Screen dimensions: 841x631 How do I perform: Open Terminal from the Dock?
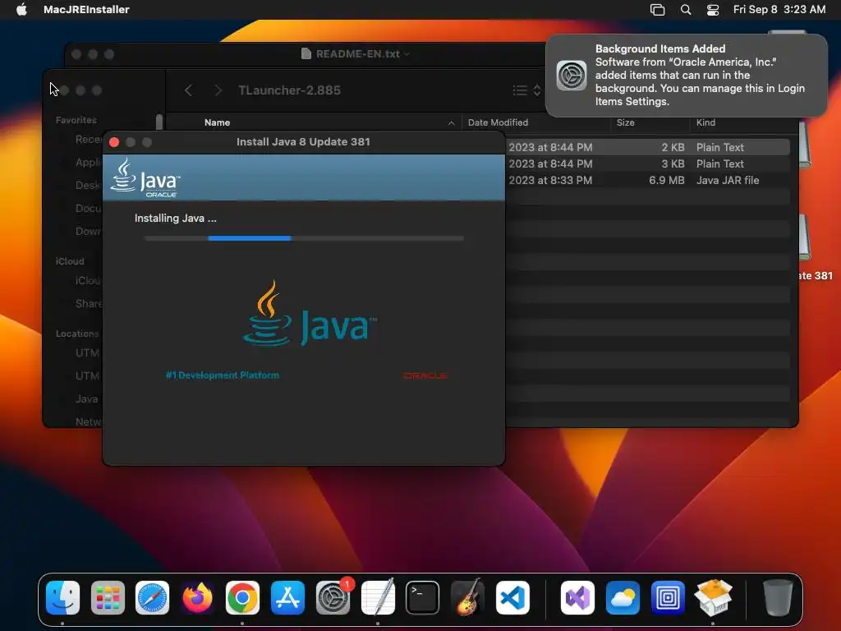pos(423,597)
